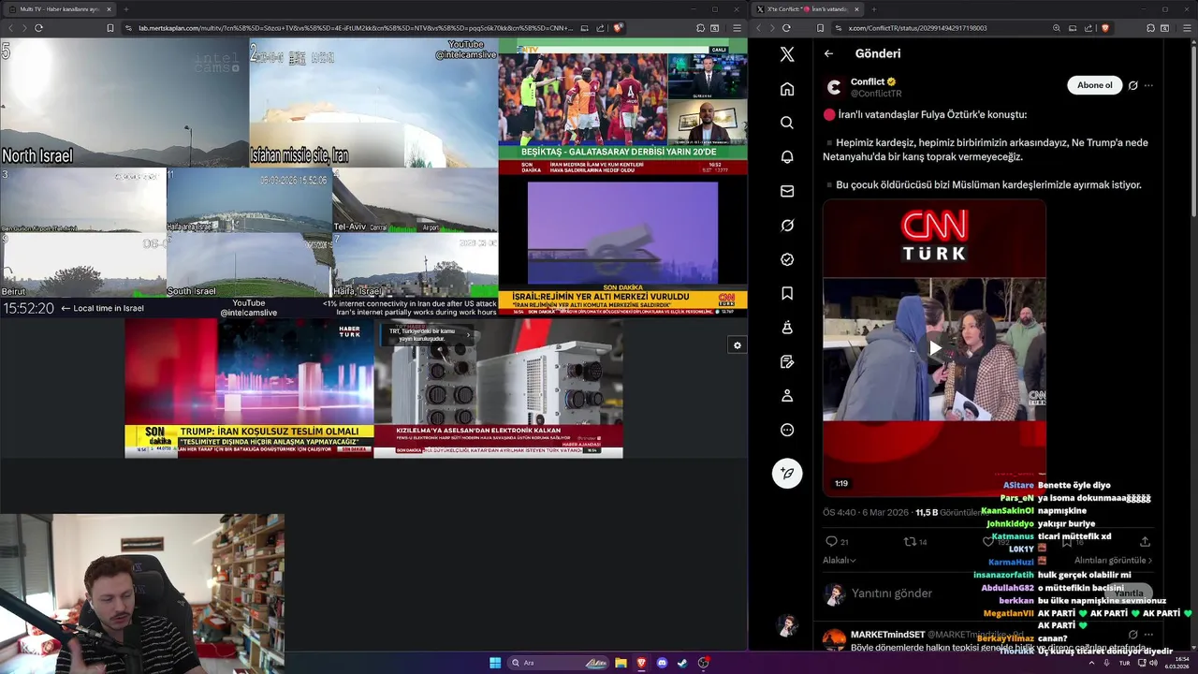Open new tab in Multi TV window
1198x674 pixels.
point(126,8)
